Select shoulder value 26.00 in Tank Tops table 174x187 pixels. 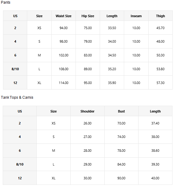click(x=87, y=123)
